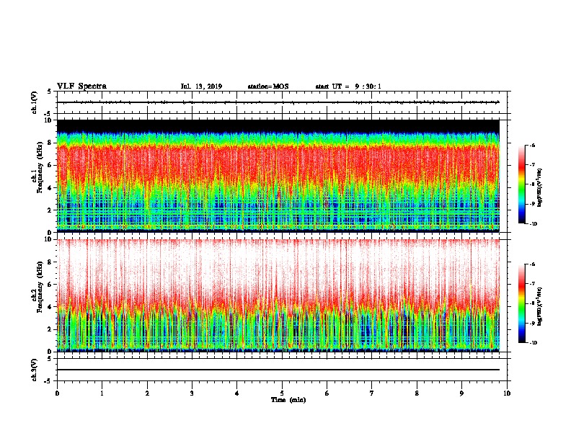571x441 pixels.
Task: Click time axis tick label '2'
Action: pos(147,393)
